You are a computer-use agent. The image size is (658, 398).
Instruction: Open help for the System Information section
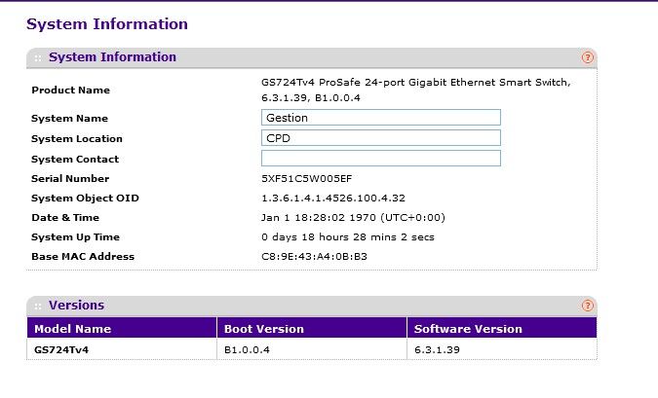[x=588, y=57]
